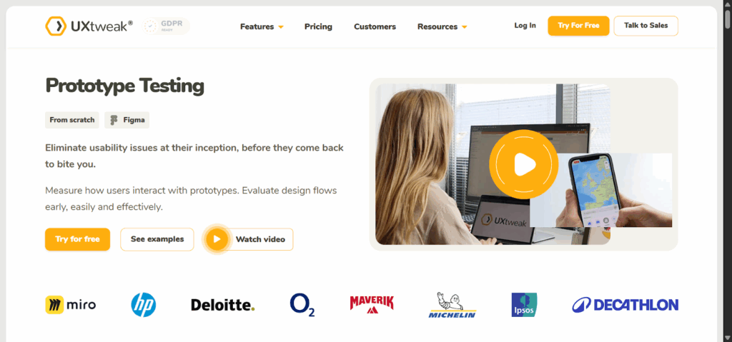Click the GDPR Ready badge
This screenshot has height=342, width=732.
tap(166, 26)
